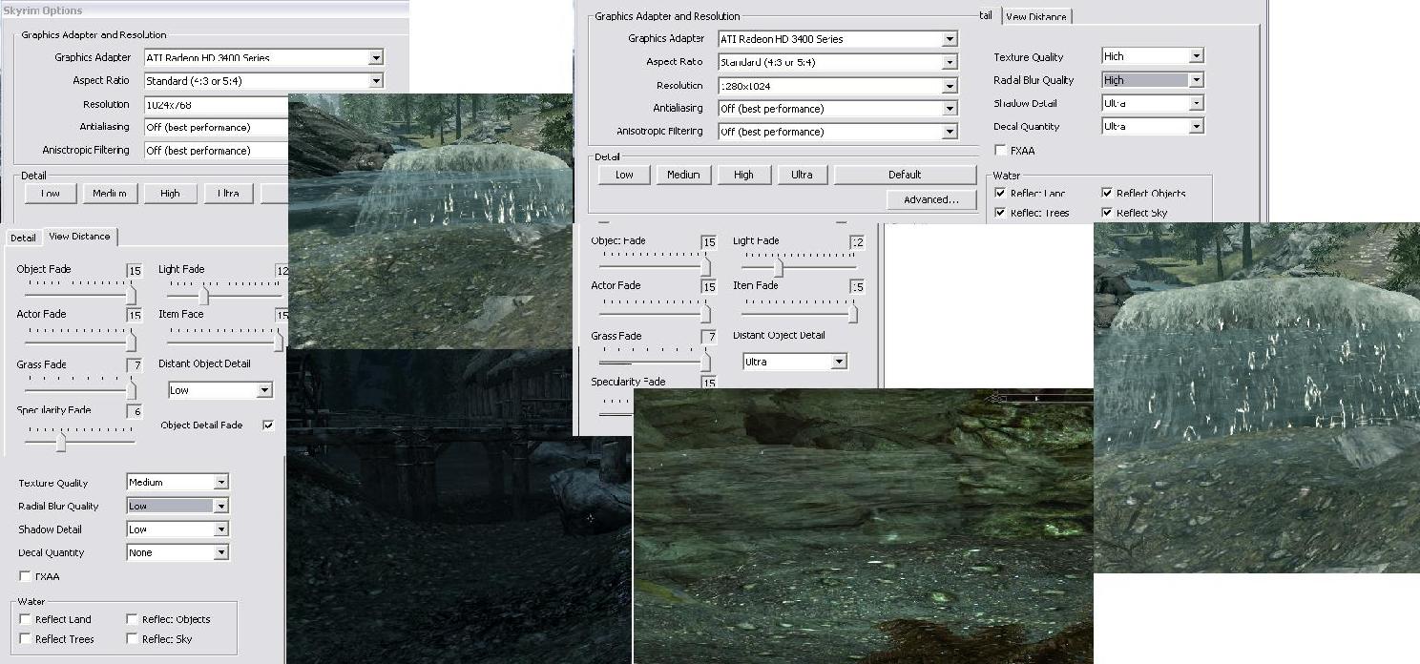Screen dimensions: 1420x664
Task: Uncheck the checked Reflect Objects box
Action: (1107, 193)
